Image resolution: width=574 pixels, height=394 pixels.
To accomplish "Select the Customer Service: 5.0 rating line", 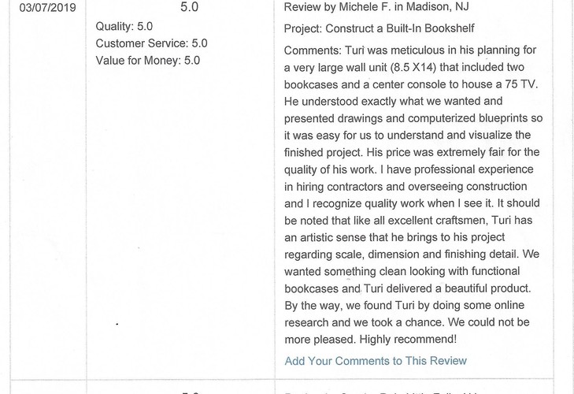I will coord(151,43).
